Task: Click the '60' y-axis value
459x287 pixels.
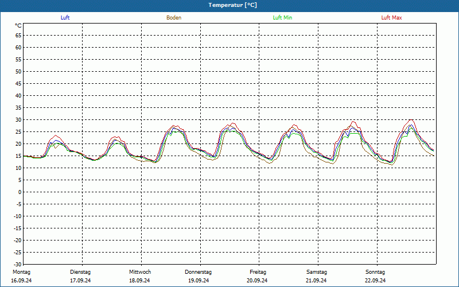Action: [18, 48]
